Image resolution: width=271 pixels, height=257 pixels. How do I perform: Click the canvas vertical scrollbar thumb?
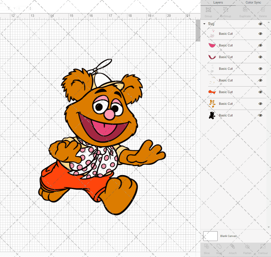click(198, 30)
